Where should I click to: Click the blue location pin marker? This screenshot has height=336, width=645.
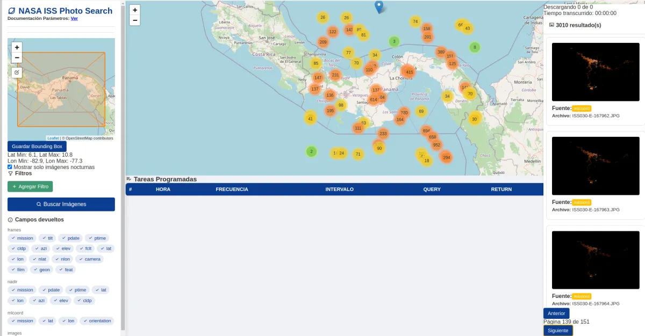[x=379, y=7]
